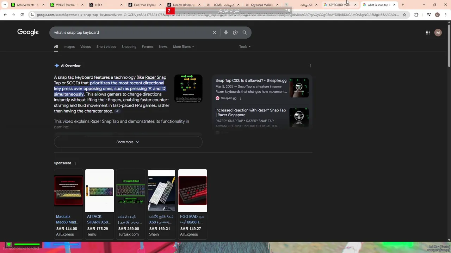Open the media control icon in toolbar
This screenshot has width=451, height=253.
pyautogui.click(x=429, y=15)
